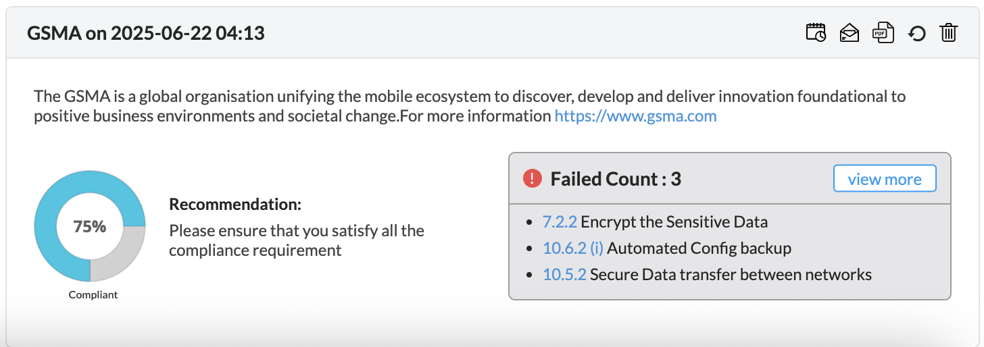
Task: Open rule 7.2.2 link
Action: coord(560,222)
